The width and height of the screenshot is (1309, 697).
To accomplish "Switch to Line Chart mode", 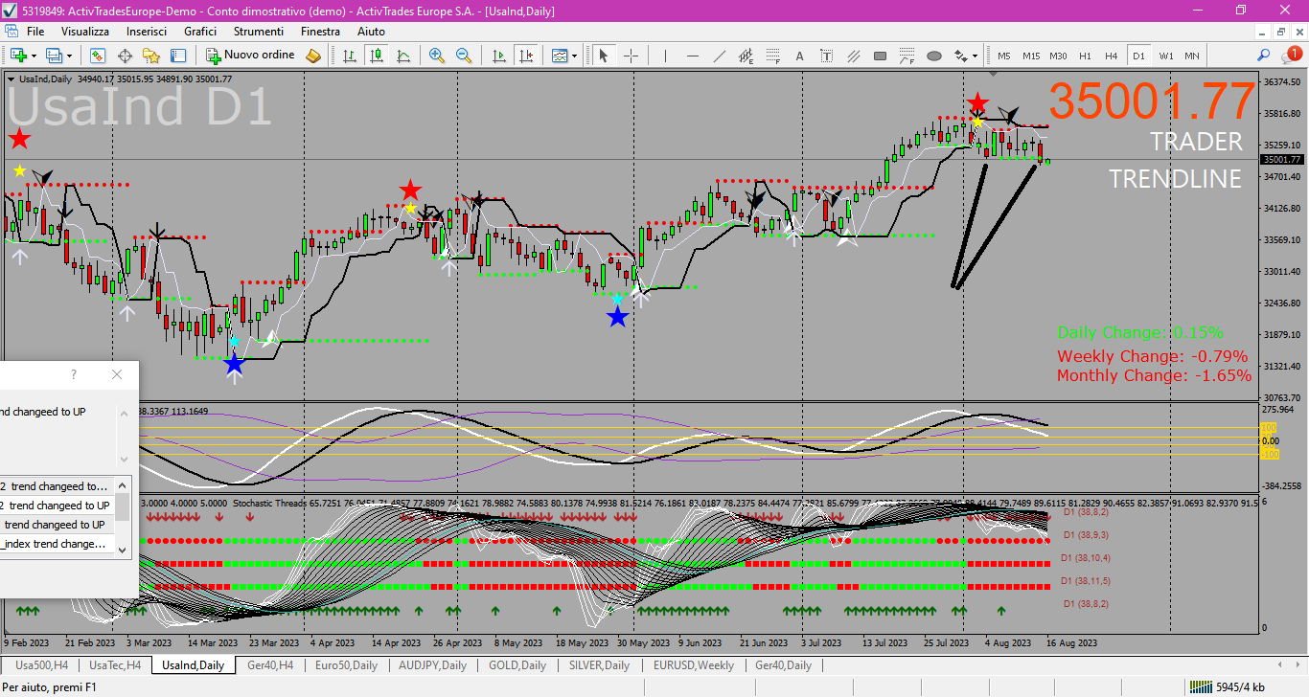I will pos(403,56).
